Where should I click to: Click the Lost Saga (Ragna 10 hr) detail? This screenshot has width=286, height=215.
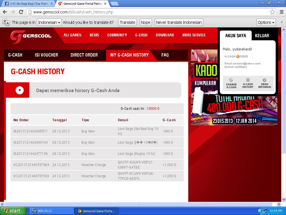(136, 154)
